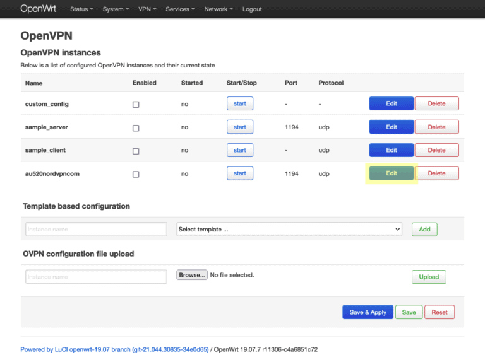Click the Upload button
Viewport: 485px width, 362px height.
click(429, 277)
